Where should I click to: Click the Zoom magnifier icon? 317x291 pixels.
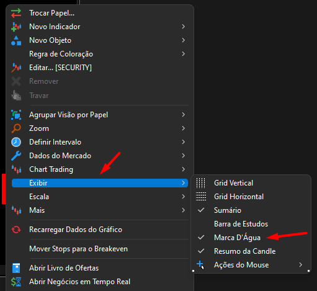tap(16, 128)
